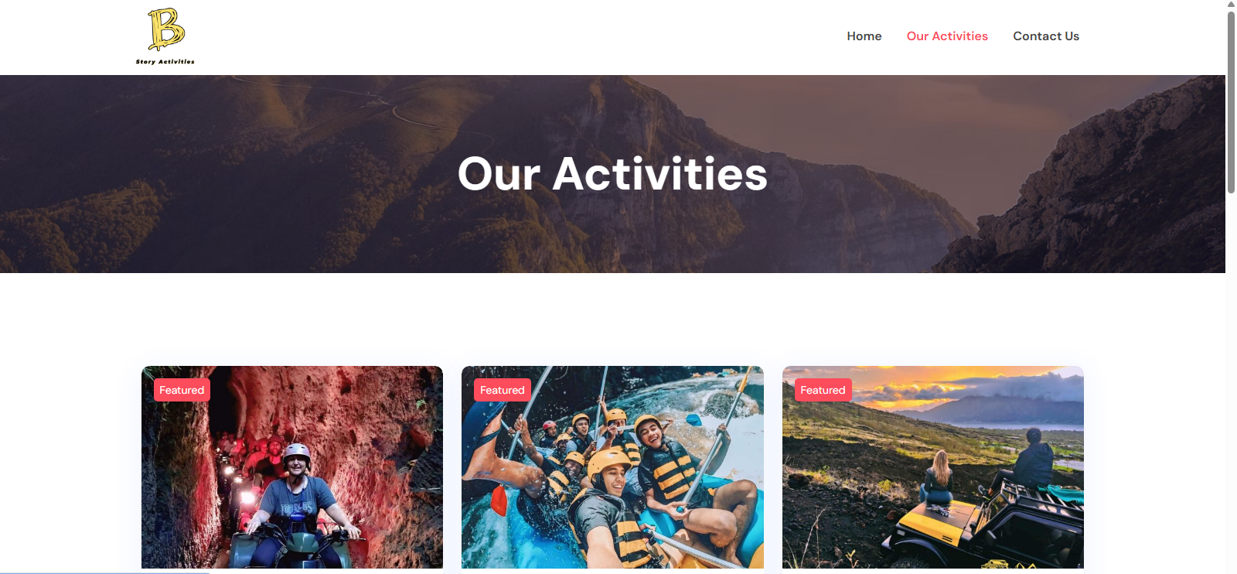
Task: Click Featured badge on the ATV cave card
Action: click(x=182, y=390)
